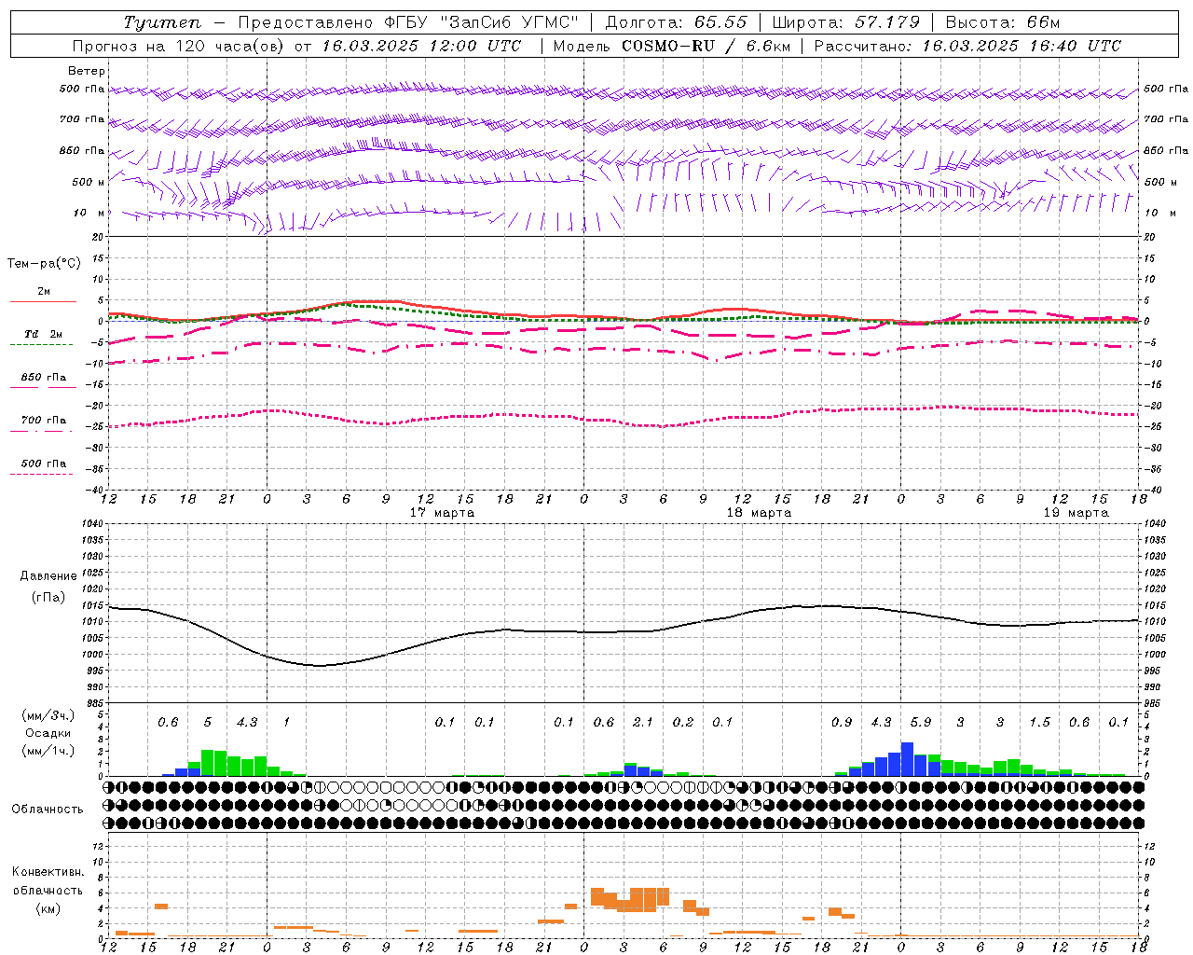Screen dimensions: 1193x955
Task: Click the "Предоставлено ФГБУ ЗапСиб УГМС" text
Action: click(x=407, y=22)
